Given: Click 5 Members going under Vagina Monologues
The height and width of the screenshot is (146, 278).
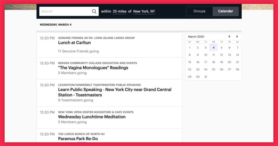Looking at the screenshot, I should click(72, 73).
